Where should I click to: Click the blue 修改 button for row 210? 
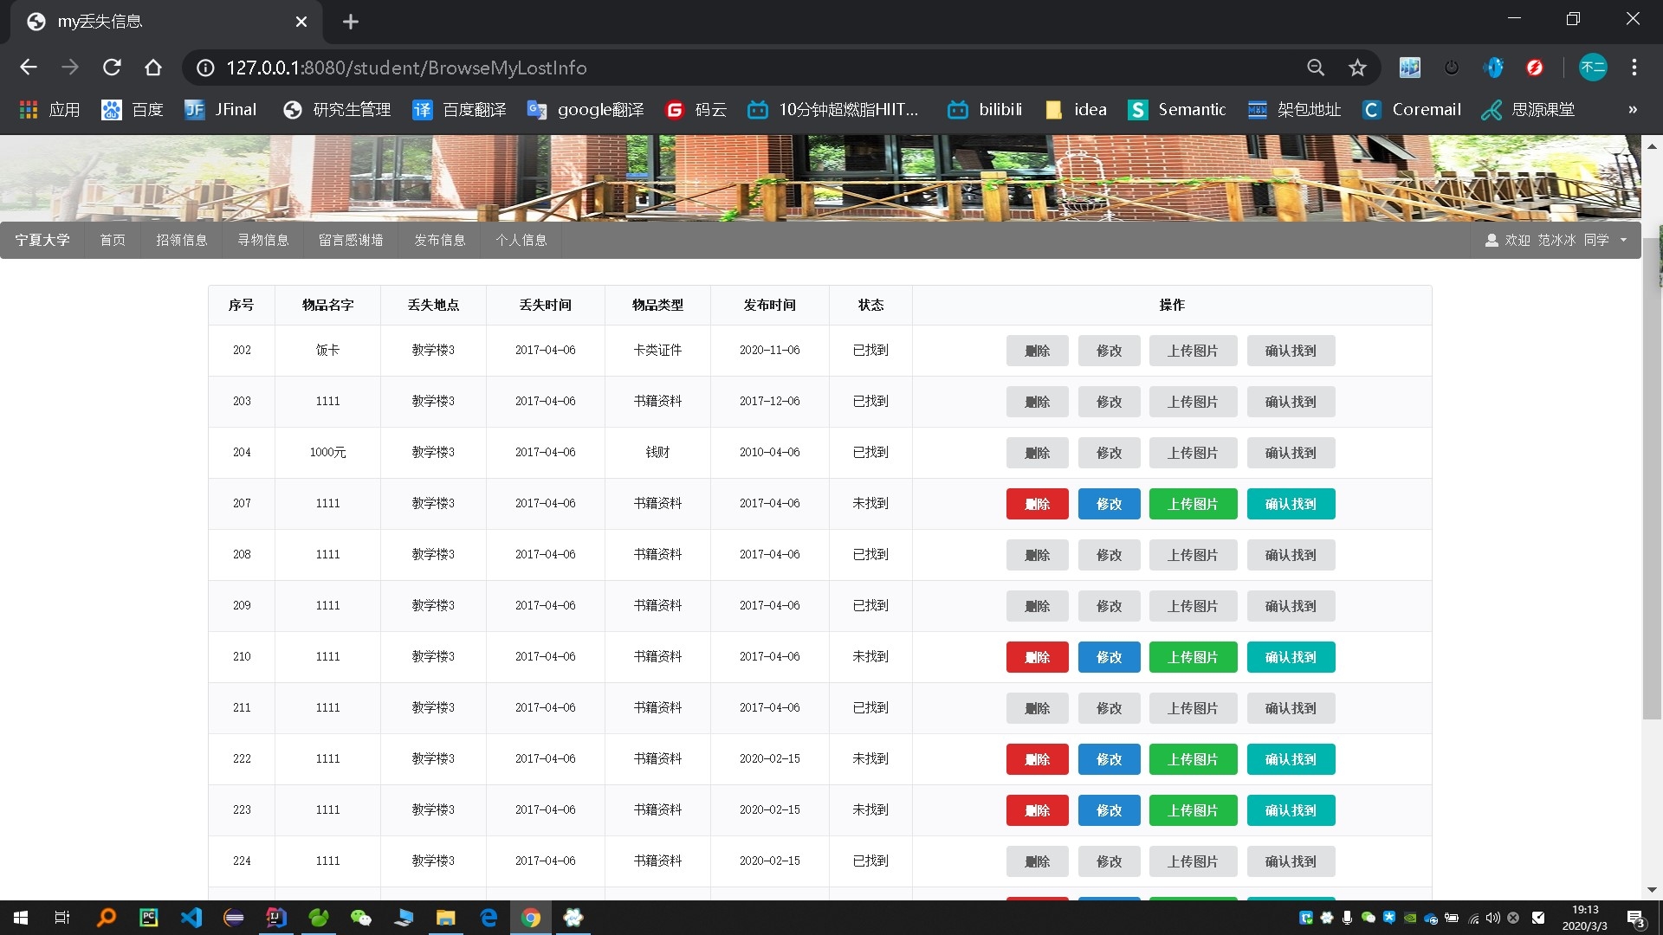coord(1109,657)
